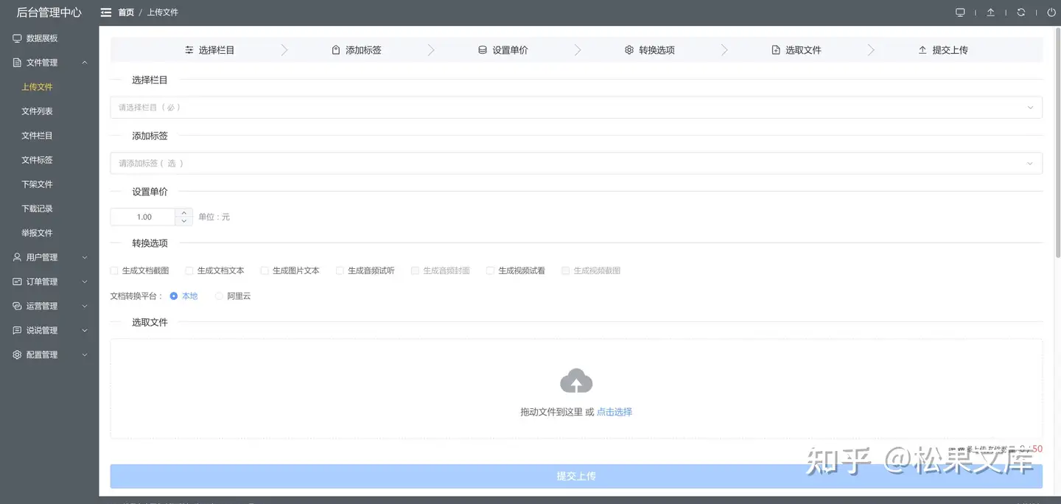The image size is (1061, 504).
Task: Enable 生成图片文本 checkbox
Action: (x=265, y=270)
